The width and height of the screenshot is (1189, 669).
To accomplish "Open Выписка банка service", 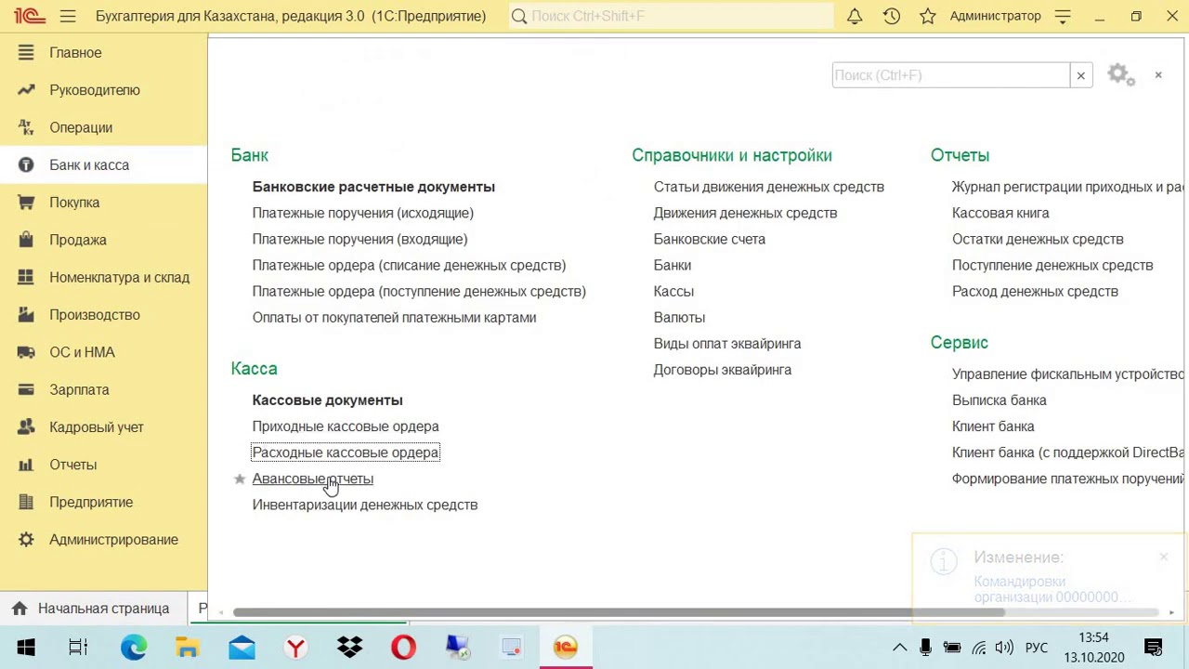I will [x=999, y=400].
